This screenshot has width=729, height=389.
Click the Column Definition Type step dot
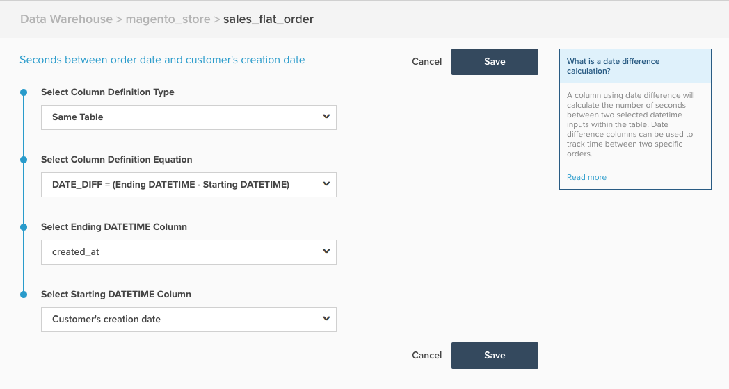[24, 92]
